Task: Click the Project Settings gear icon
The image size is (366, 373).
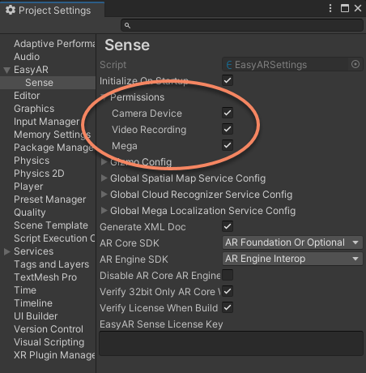Action: coord(11,11)
